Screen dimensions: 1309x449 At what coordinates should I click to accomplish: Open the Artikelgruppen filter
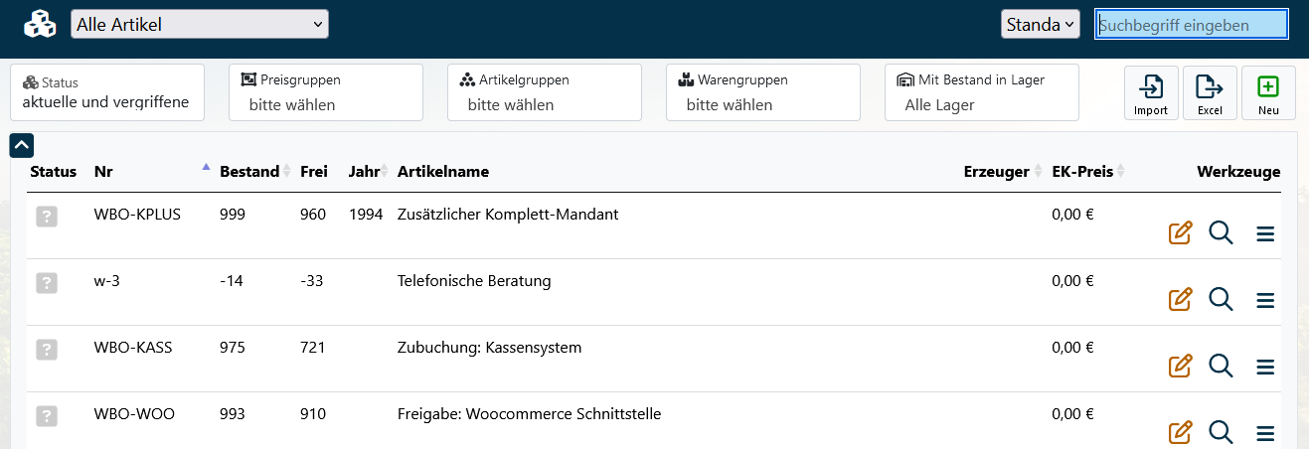click(545, 93)
